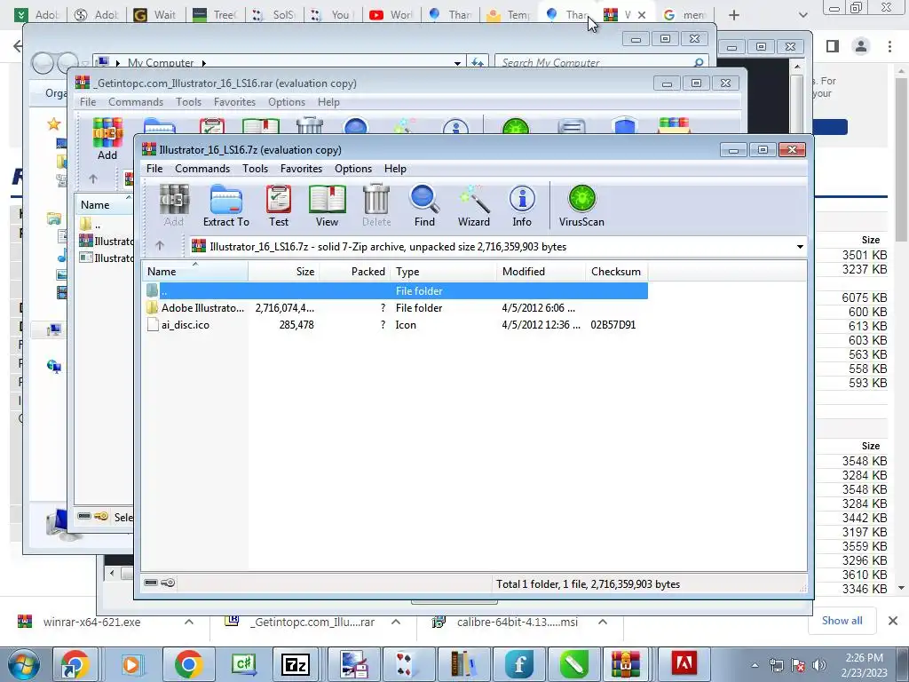Viewport: 909px width, 682px height.
Task: Expand winrar-x64-621.exe download options arrow
Action: click(x=189, y=622)
